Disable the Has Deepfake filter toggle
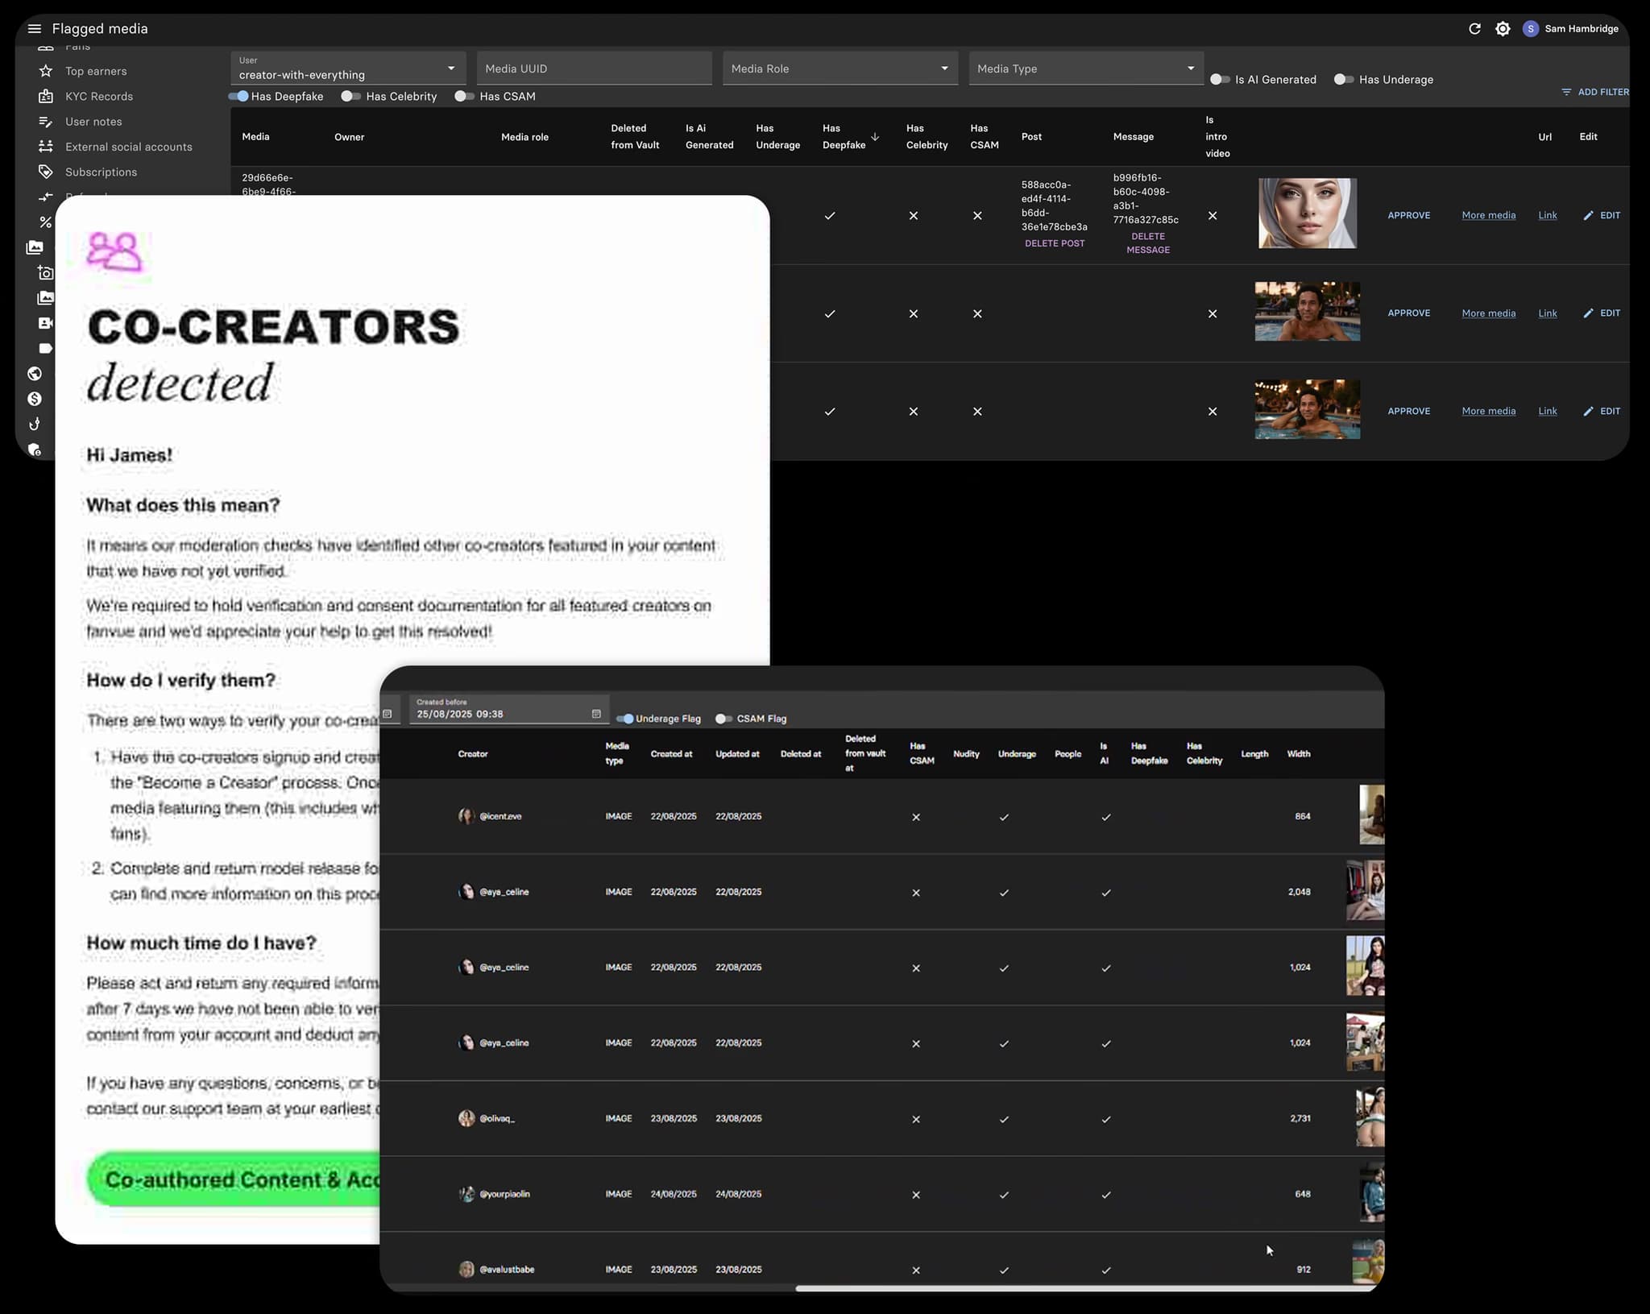1650x1314 pixels. 238,96
